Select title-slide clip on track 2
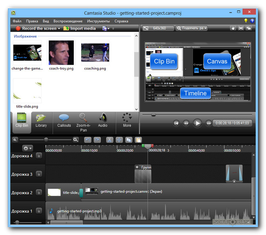Viewport: 266px width, 235px height. point(63,192)
